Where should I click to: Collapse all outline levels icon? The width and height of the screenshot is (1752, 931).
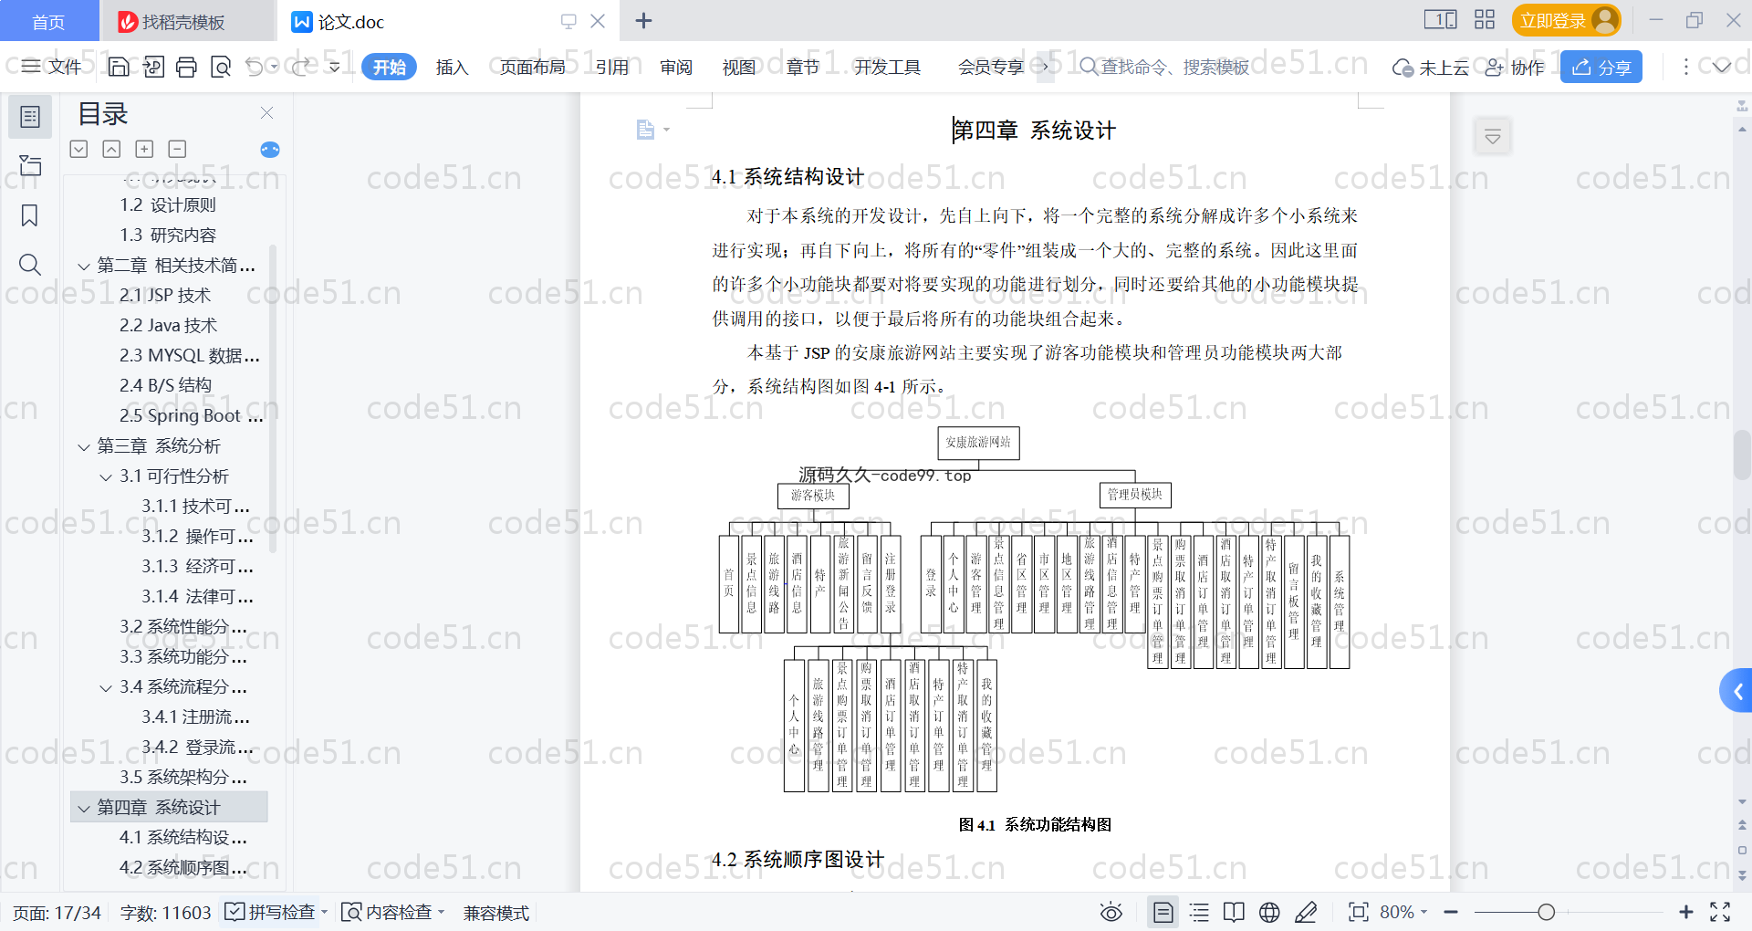[111, 149]
